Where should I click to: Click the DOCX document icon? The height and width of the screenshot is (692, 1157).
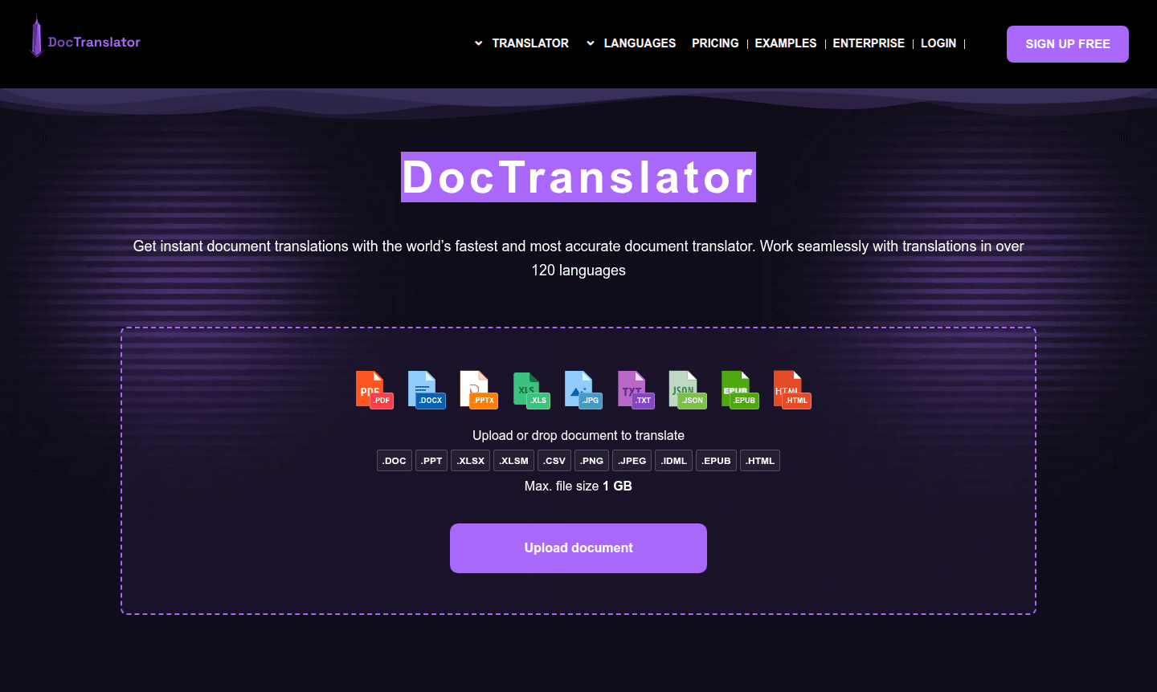[426, 389]
